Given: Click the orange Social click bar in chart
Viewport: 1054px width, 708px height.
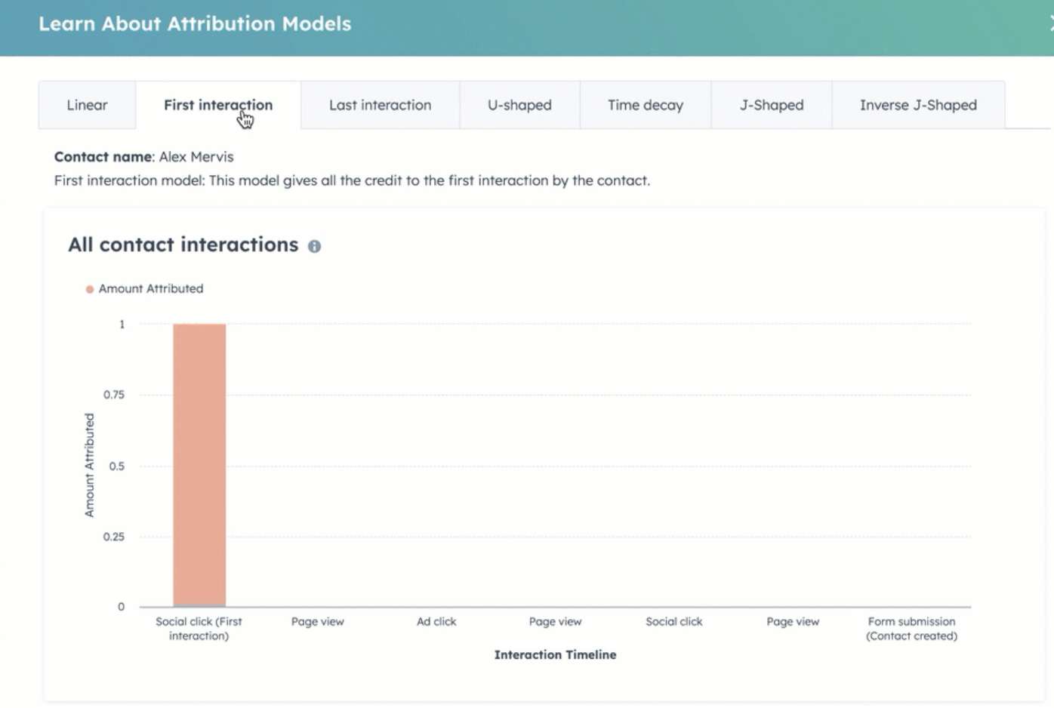Looking at the screenshot, I should click(x=199, y=464).
